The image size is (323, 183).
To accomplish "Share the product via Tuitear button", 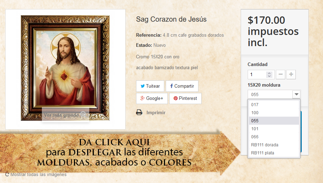I will (150, 86).
